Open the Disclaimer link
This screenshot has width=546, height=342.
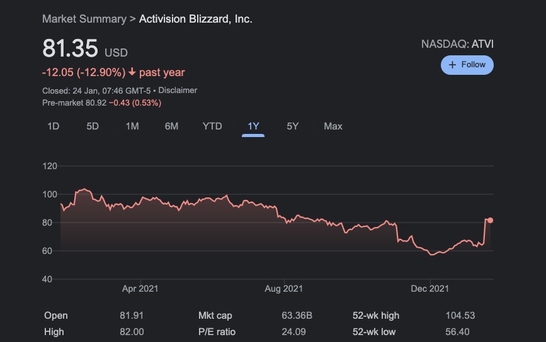point(178,91)
